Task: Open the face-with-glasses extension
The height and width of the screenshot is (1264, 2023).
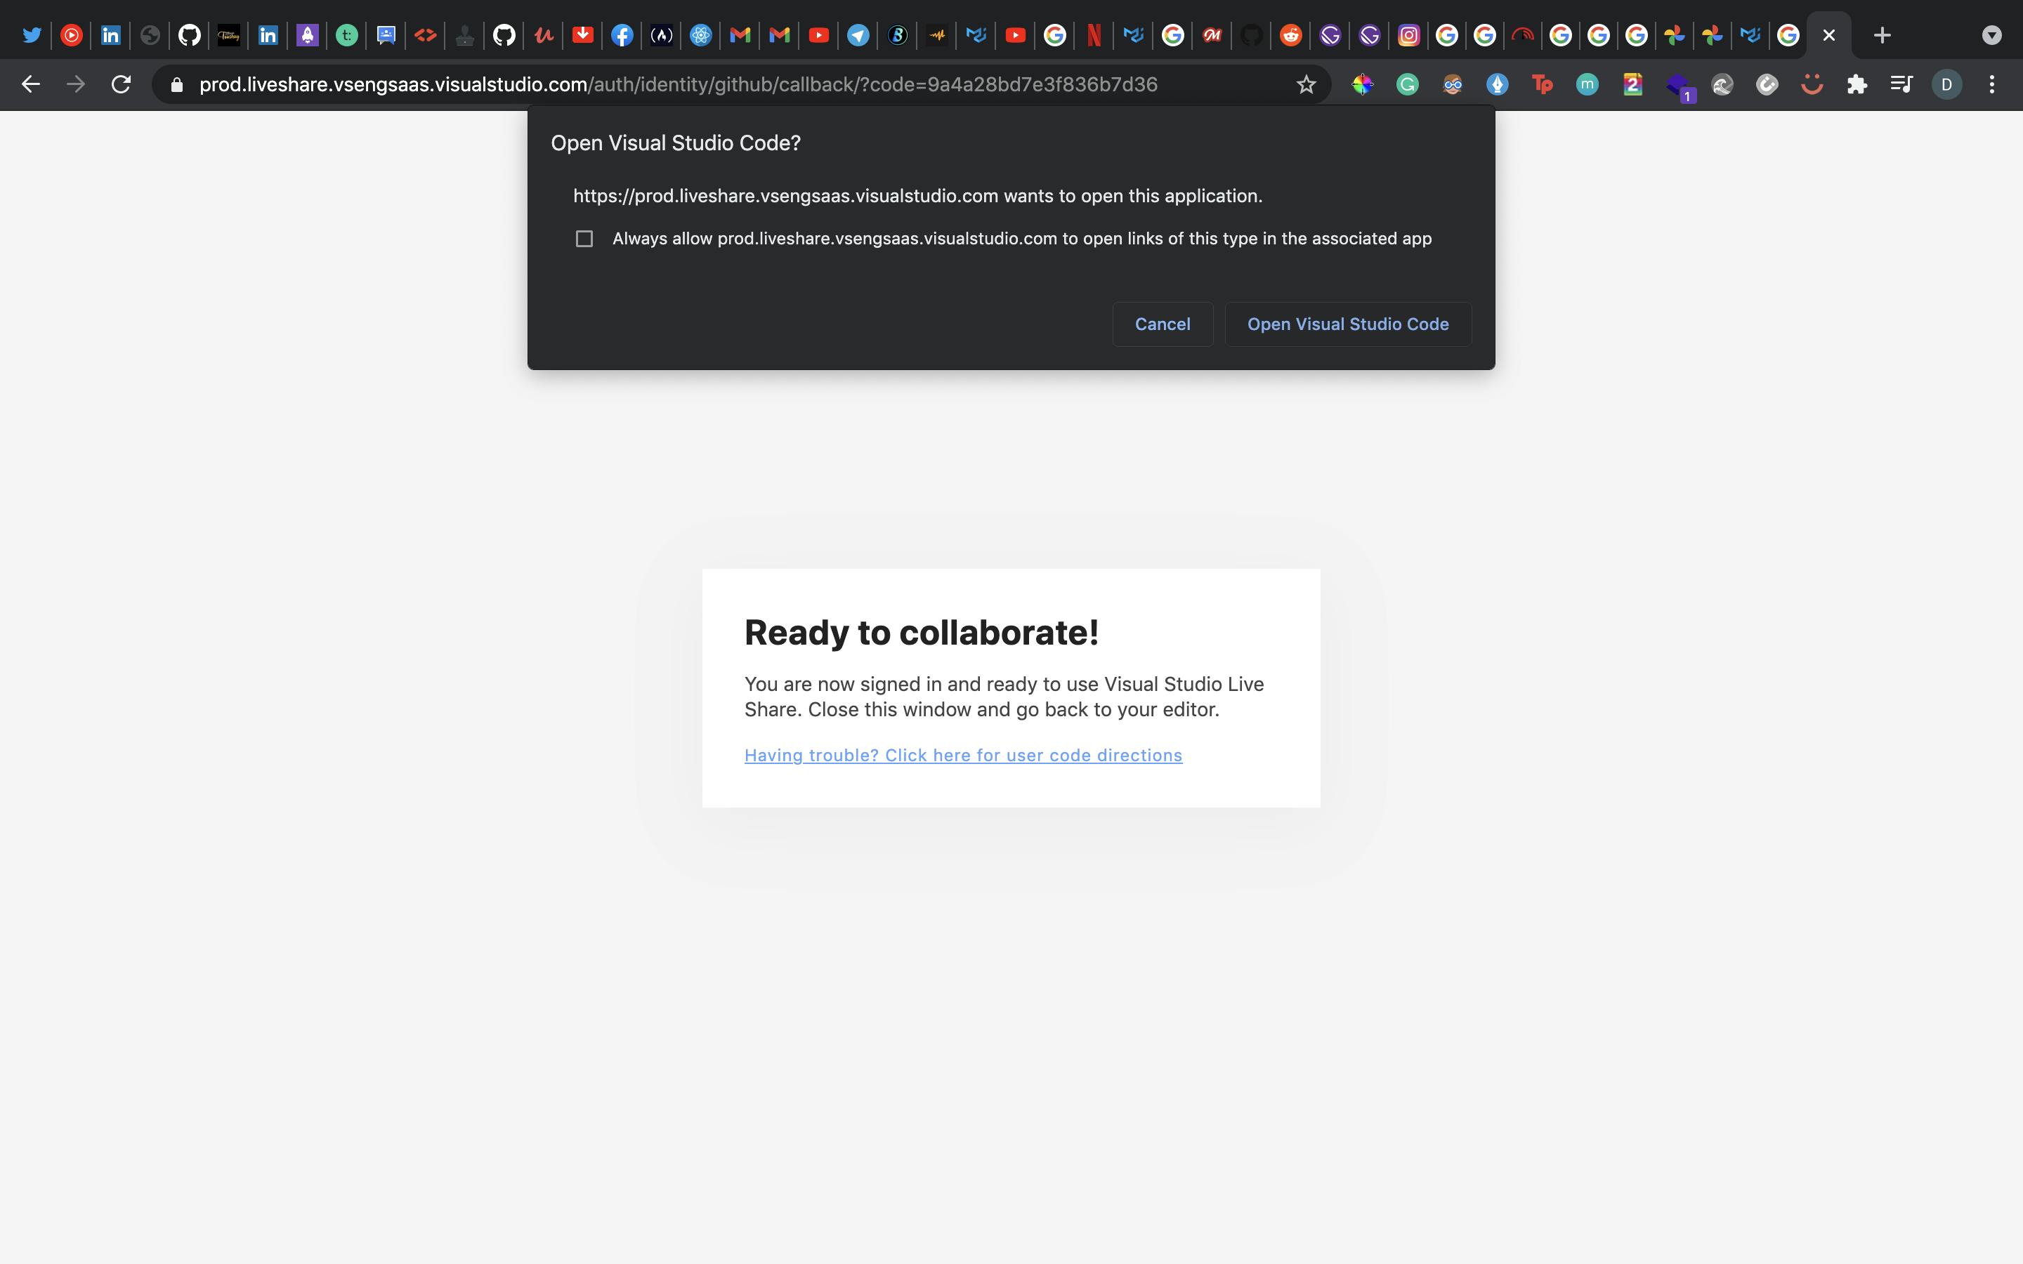Action: tap(1452, 84)
